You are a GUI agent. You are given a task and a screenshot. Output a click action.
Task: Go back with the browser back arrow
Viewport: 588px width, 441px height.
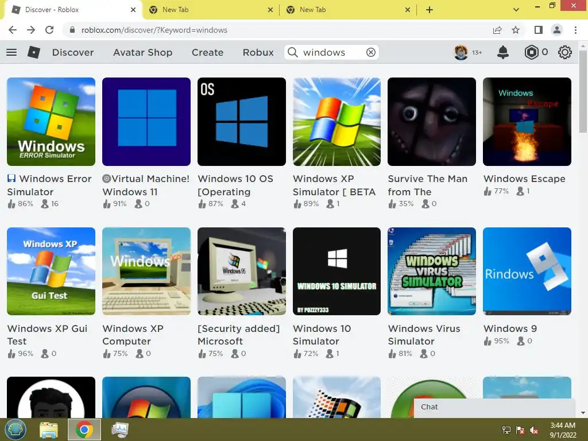tap(13, 30)
